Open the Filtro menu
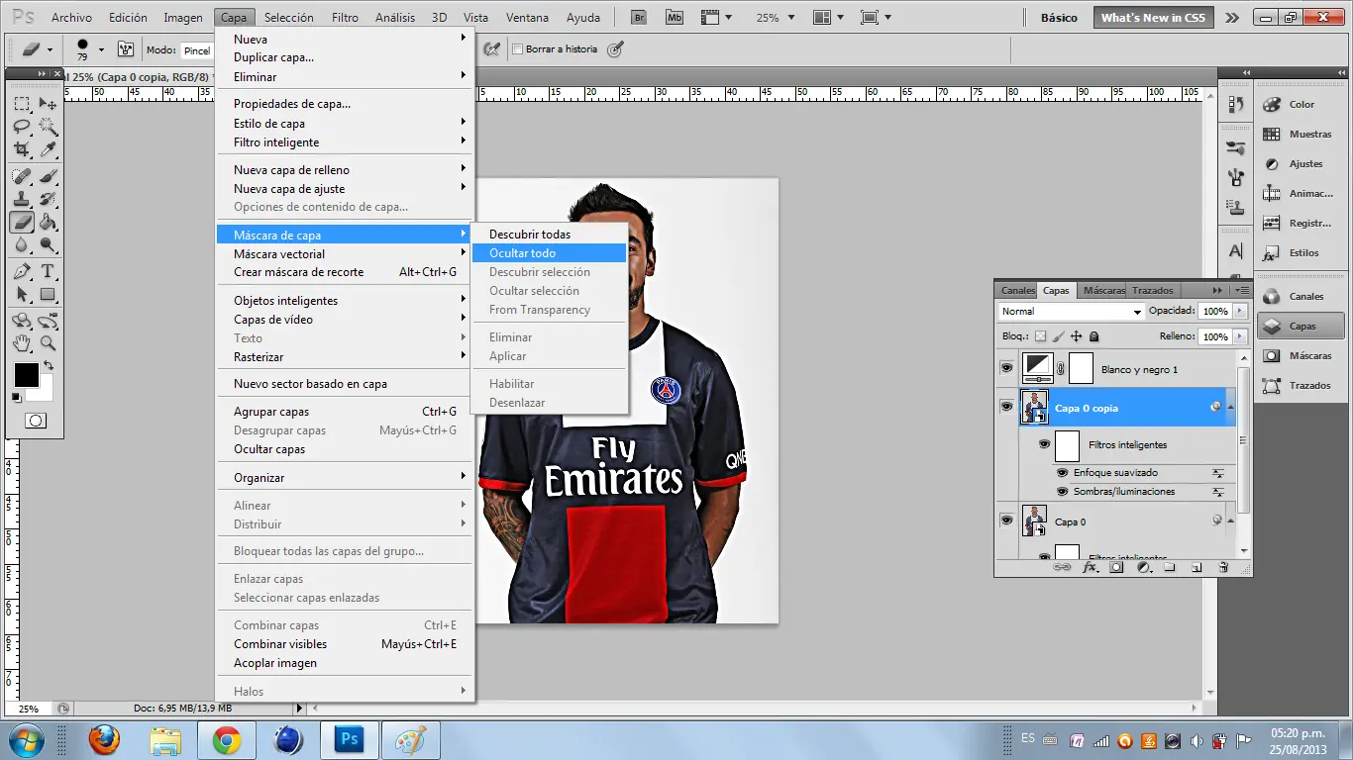Screen dimensions: 1353x760 click(x=346, y=18)
